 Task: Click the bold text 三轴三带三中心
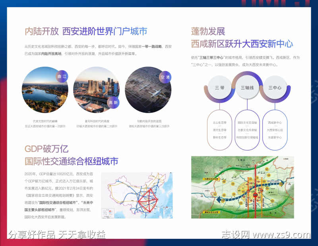click(x=211, y=58)
